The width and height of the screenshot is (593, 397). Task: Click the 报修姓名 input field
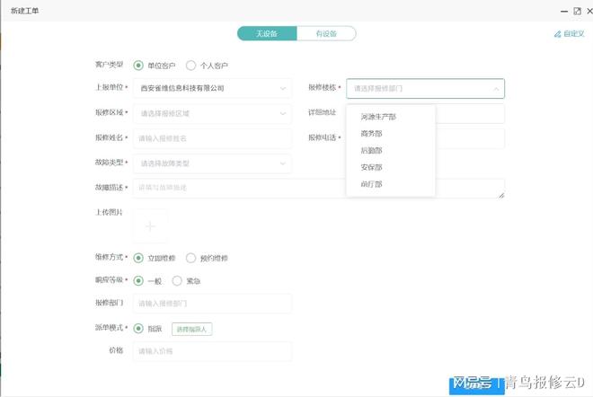(x=212, y=138)
